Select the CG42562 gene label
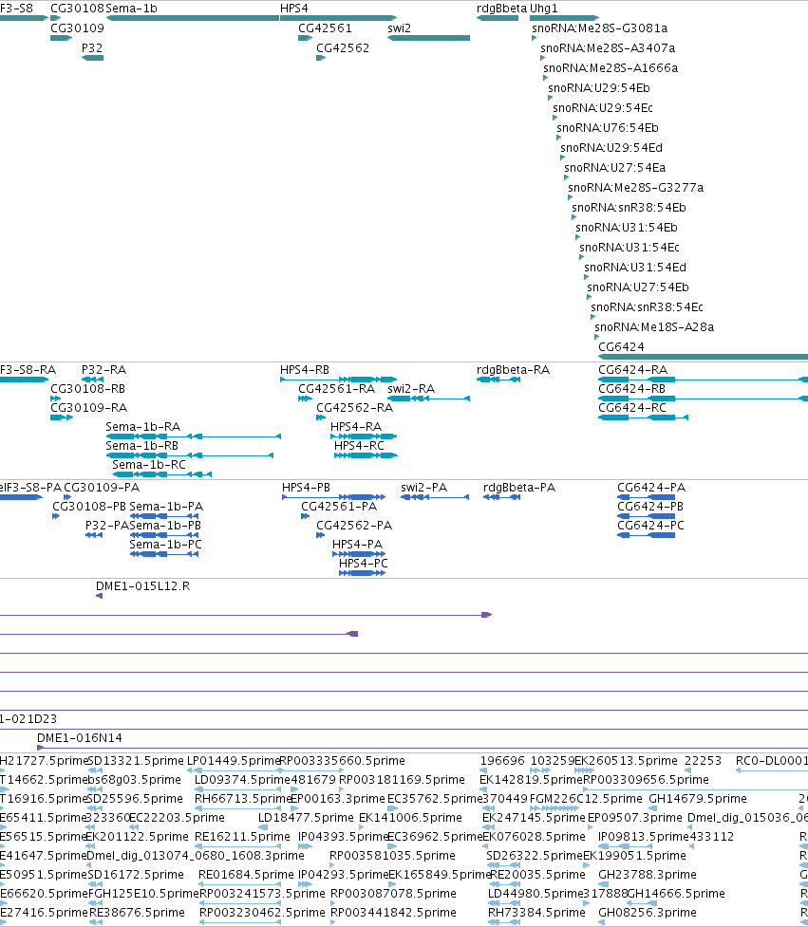 coord(343,47)
